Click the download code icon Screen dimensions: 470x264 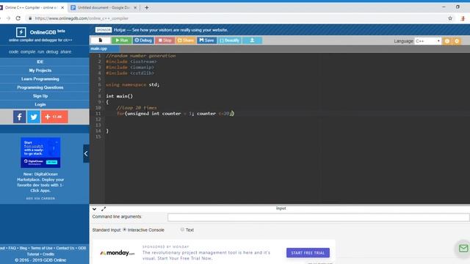252,40
